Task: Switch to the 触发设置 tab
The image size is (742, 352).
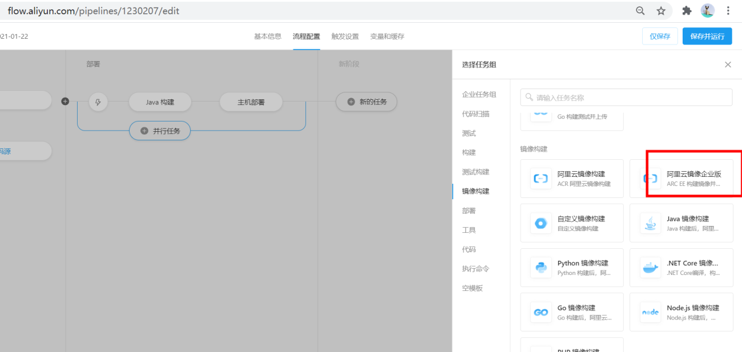Action: (345, 36)
